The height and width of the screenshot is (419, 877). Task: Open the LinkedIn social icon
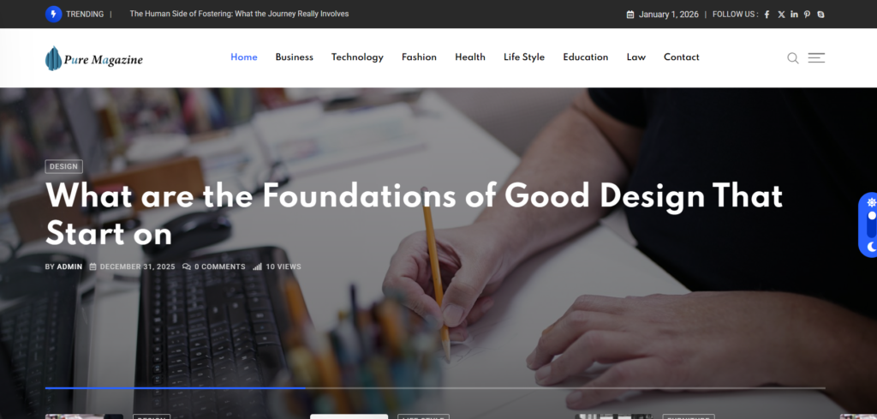794,15
